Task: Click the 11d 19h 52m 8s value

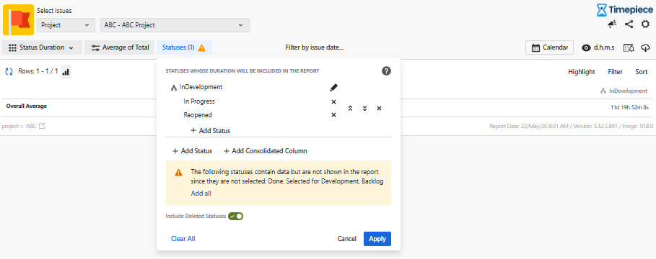Action: 629,108
